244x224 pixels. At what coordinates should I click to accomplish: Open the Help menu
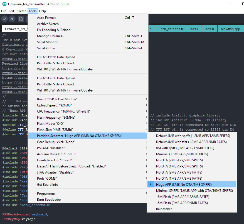[42, 11]
